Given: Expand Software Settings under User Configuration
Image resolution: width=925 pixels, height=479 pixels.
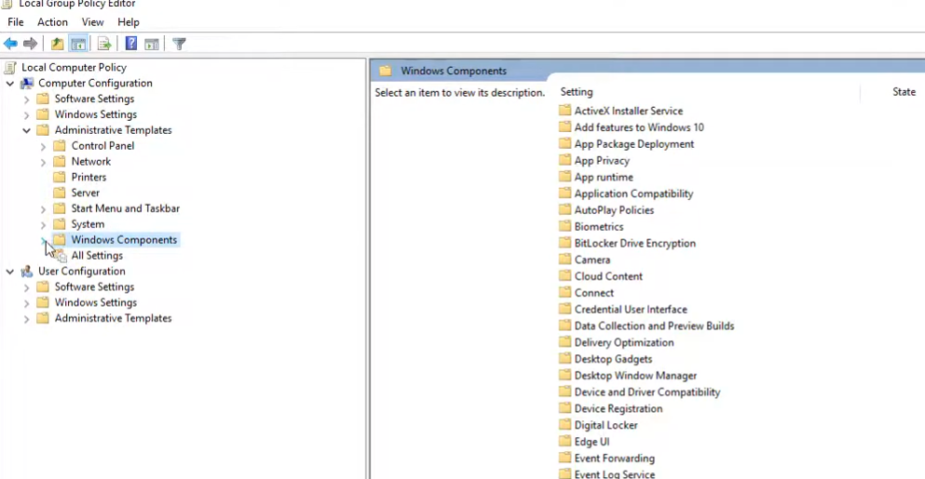Looking at the screenshot, I should tap(26, 287).
